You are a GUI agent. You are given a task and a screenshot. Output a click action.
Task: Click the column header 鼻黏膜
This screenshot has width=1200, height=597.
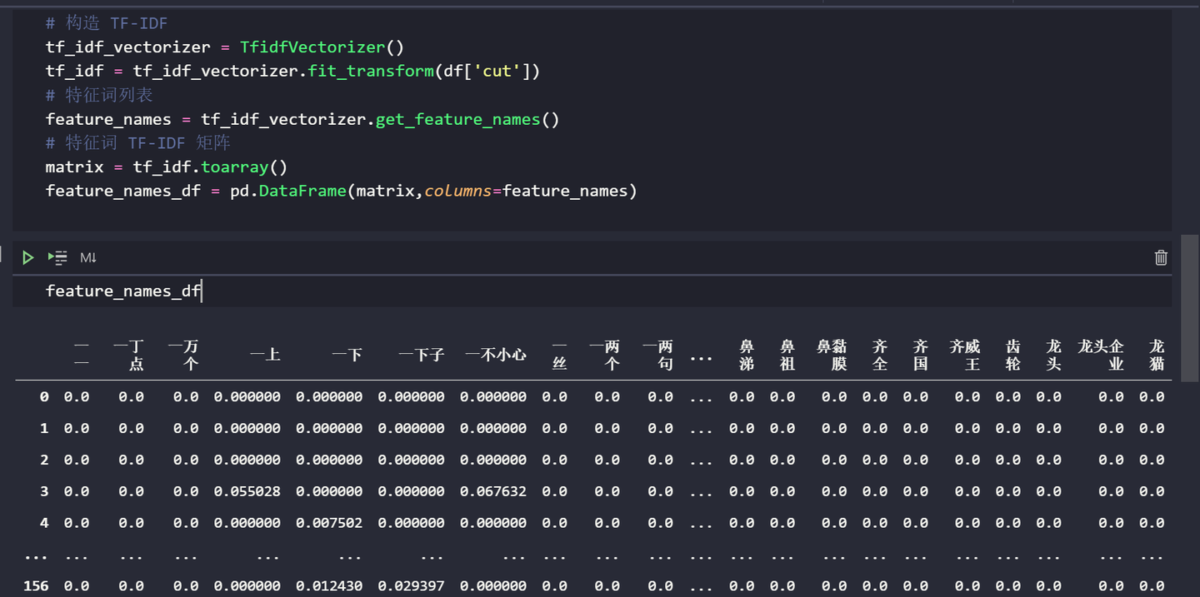832,356
